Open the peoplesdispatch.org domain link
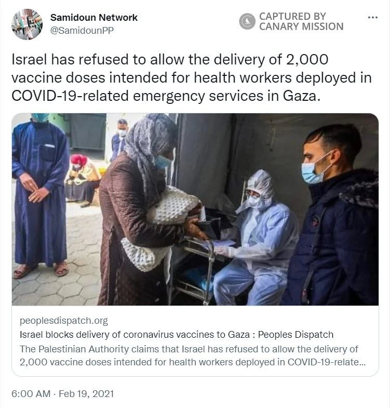 pyautogui.click(x=63, y=321)
